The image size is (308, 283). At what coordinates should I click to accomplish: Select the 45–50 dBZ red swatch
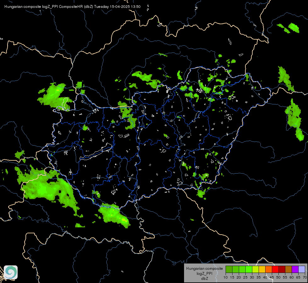[x=275, y=269]
